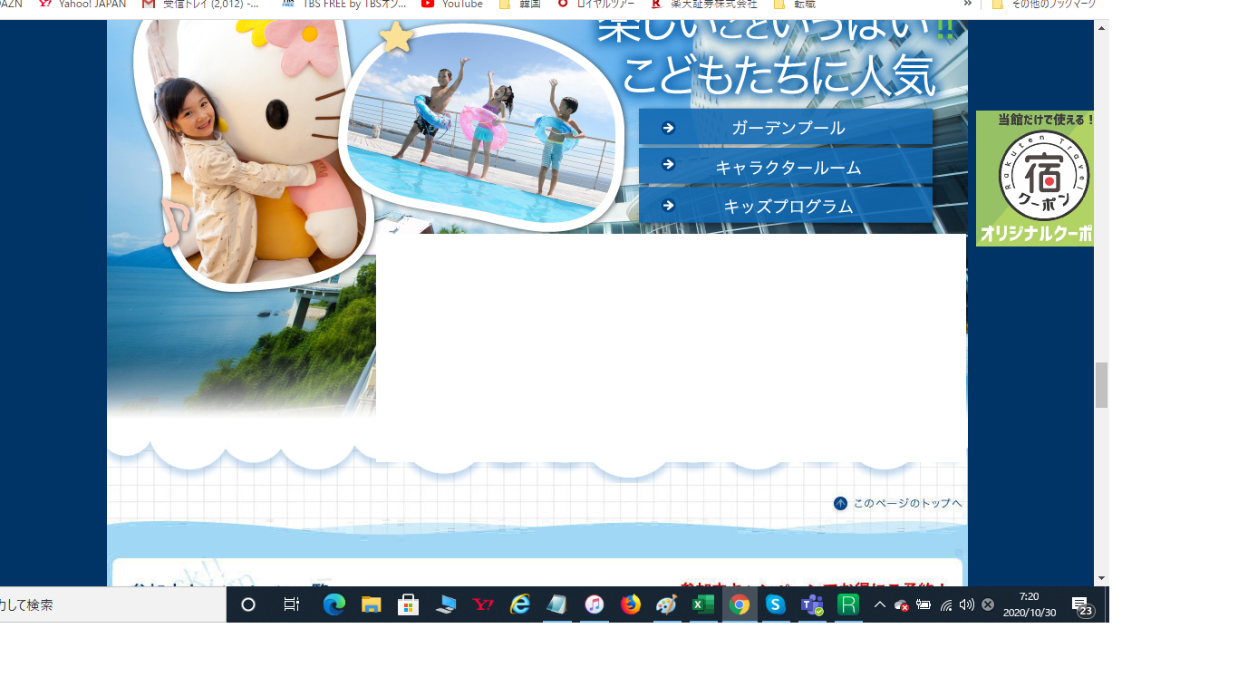Screen dimensions: 1238x696
Task: Open the ガーデンプール link button
Action: 786,128
